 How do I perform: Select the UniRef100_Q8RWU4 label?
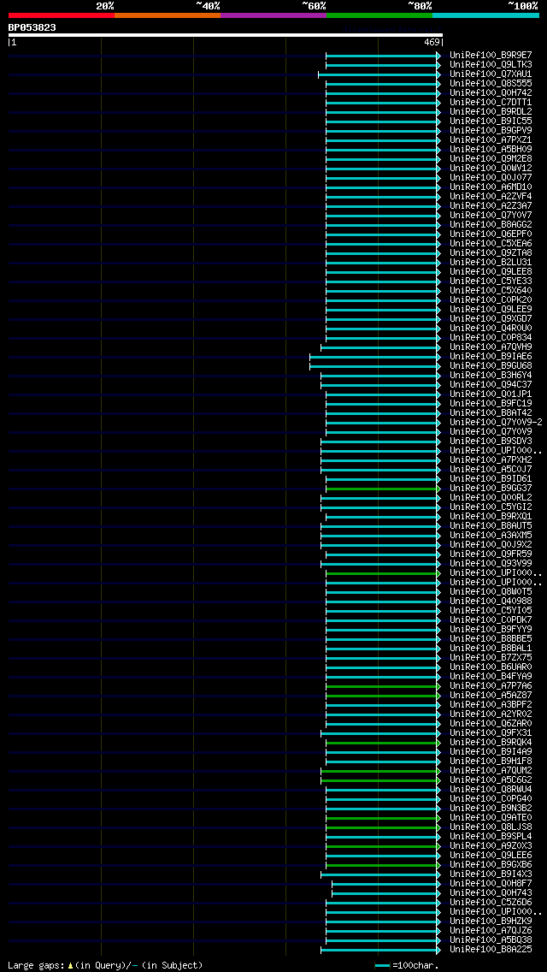click(x=491, y=790)
